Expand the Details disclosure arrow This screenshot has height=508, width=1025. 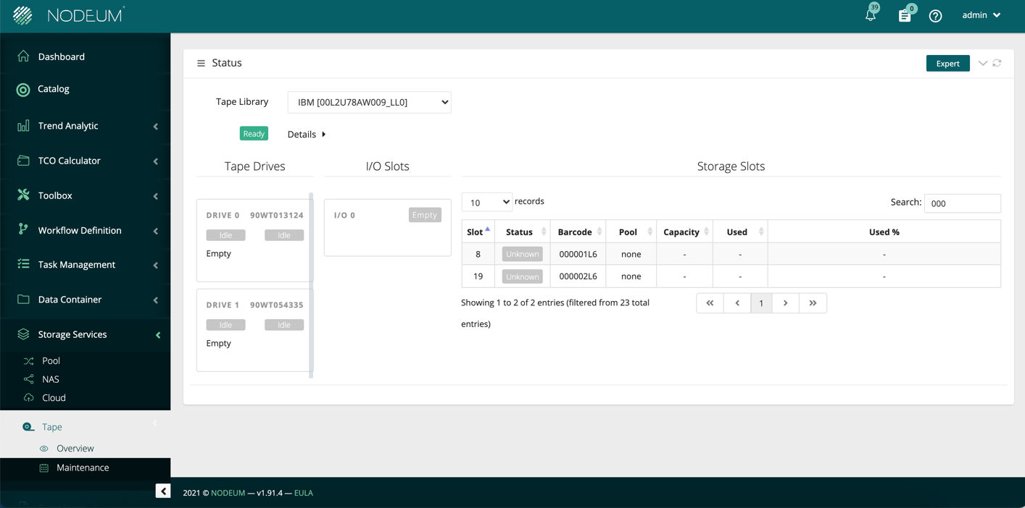[323, 135]
